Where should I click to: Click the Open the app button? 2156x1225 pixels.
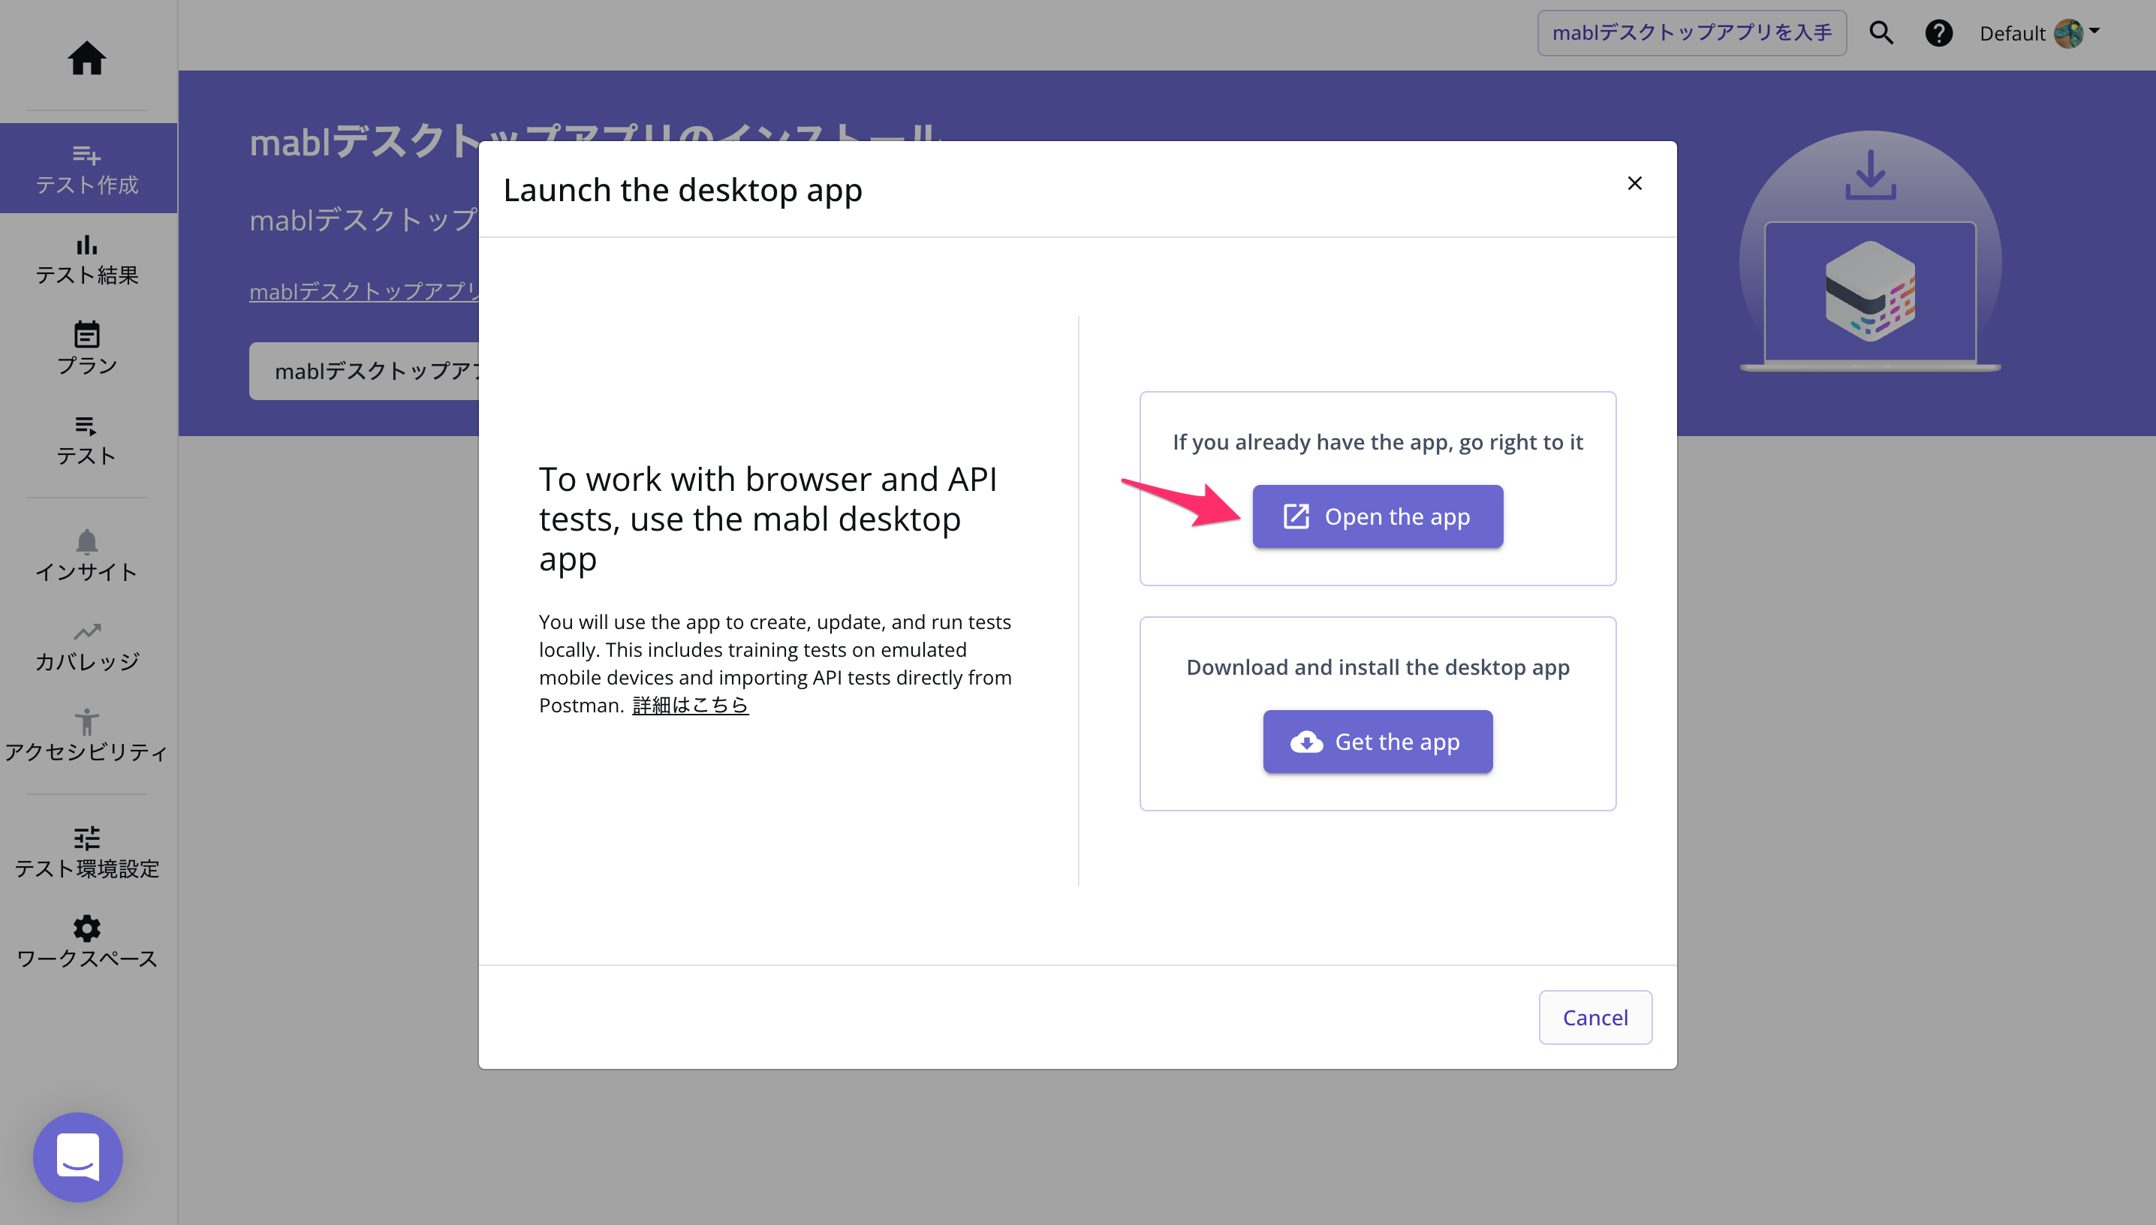(x=1377, y=516)
